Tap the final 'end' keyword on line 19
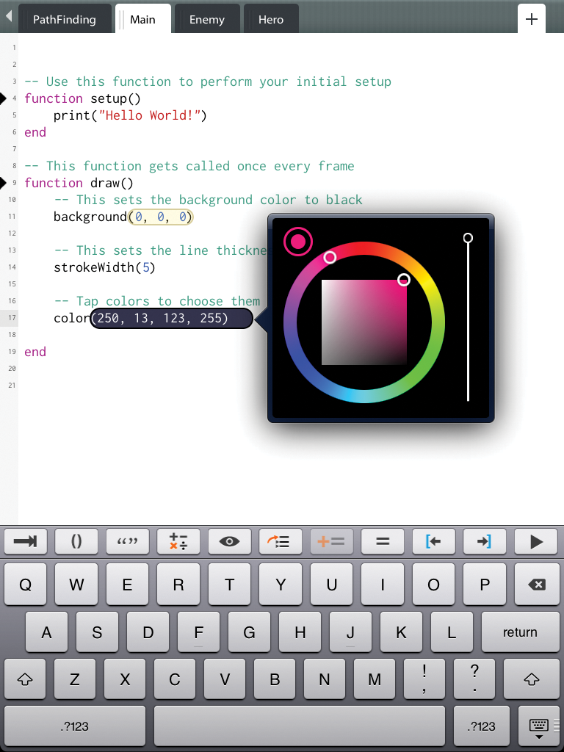 (35, 352)
